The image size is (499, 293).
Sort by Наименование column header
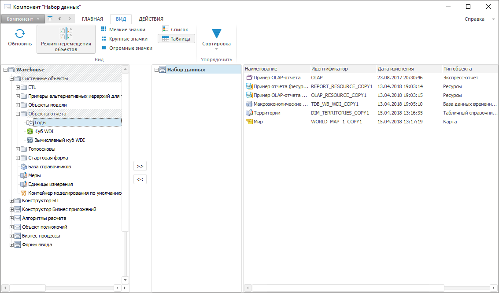click(x=277, y=69)
